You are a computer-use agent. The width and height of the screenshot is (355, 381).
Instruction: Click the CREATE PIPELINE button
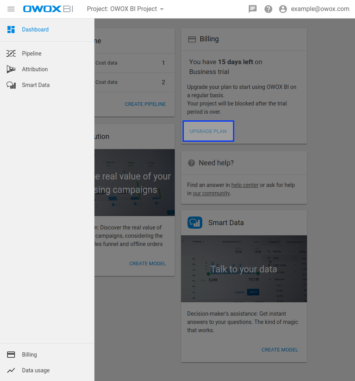point(145,104)
